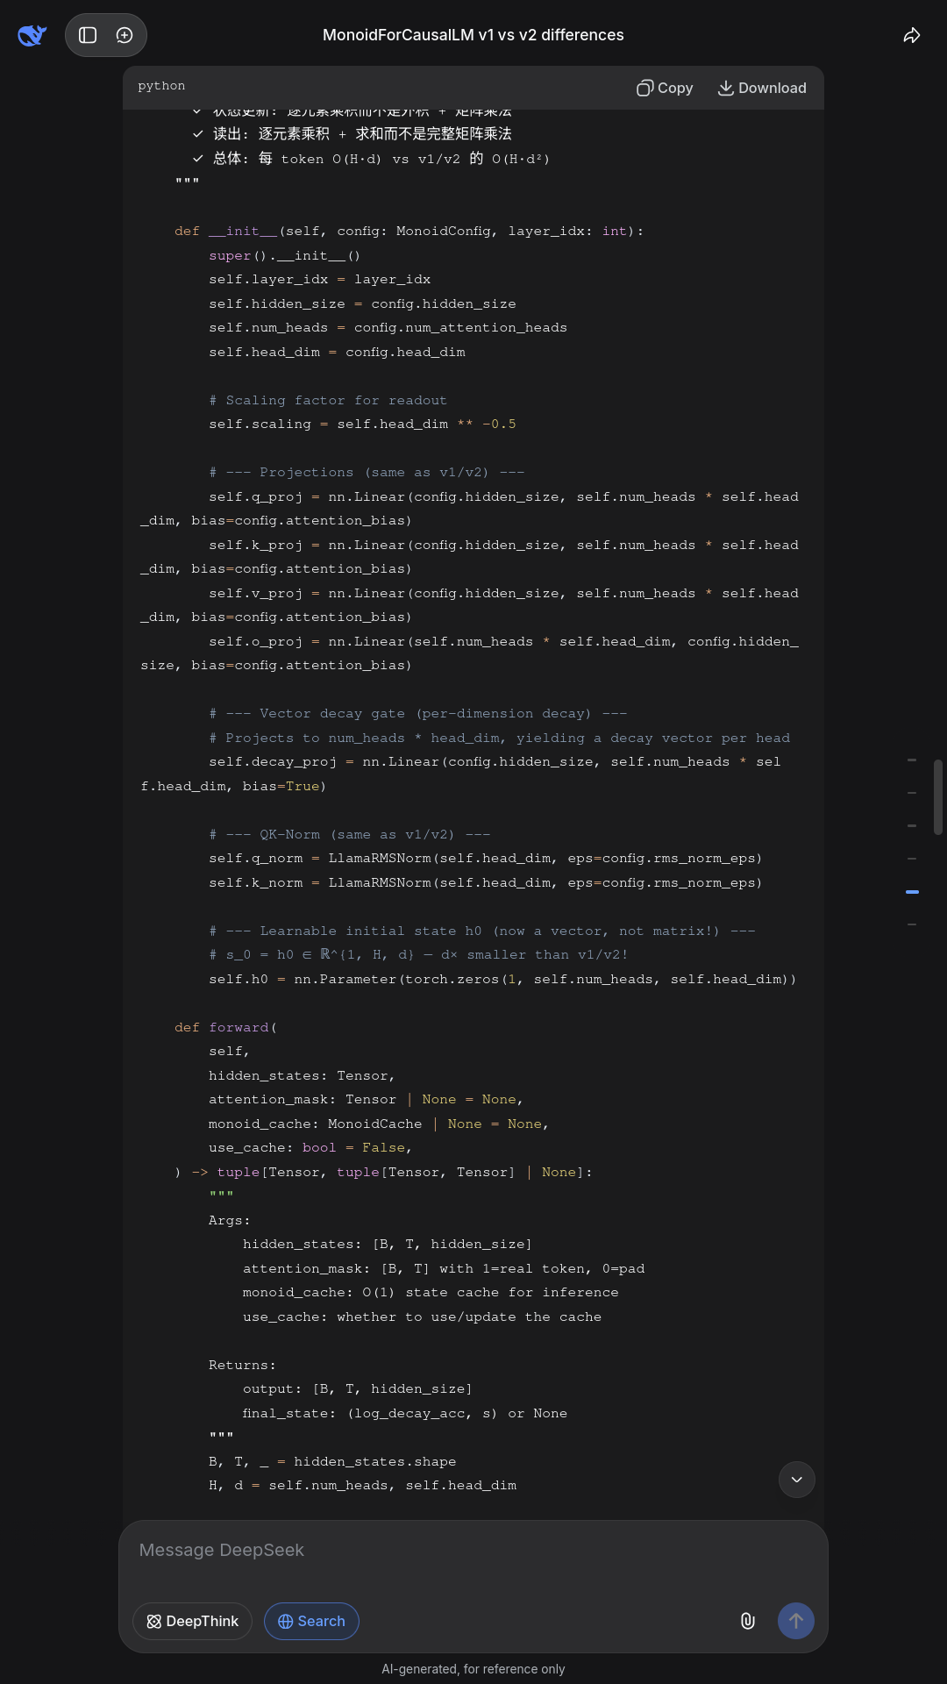Disable the Search toggle
This screenshot has height=1684, width=947.
(311, 1621)
